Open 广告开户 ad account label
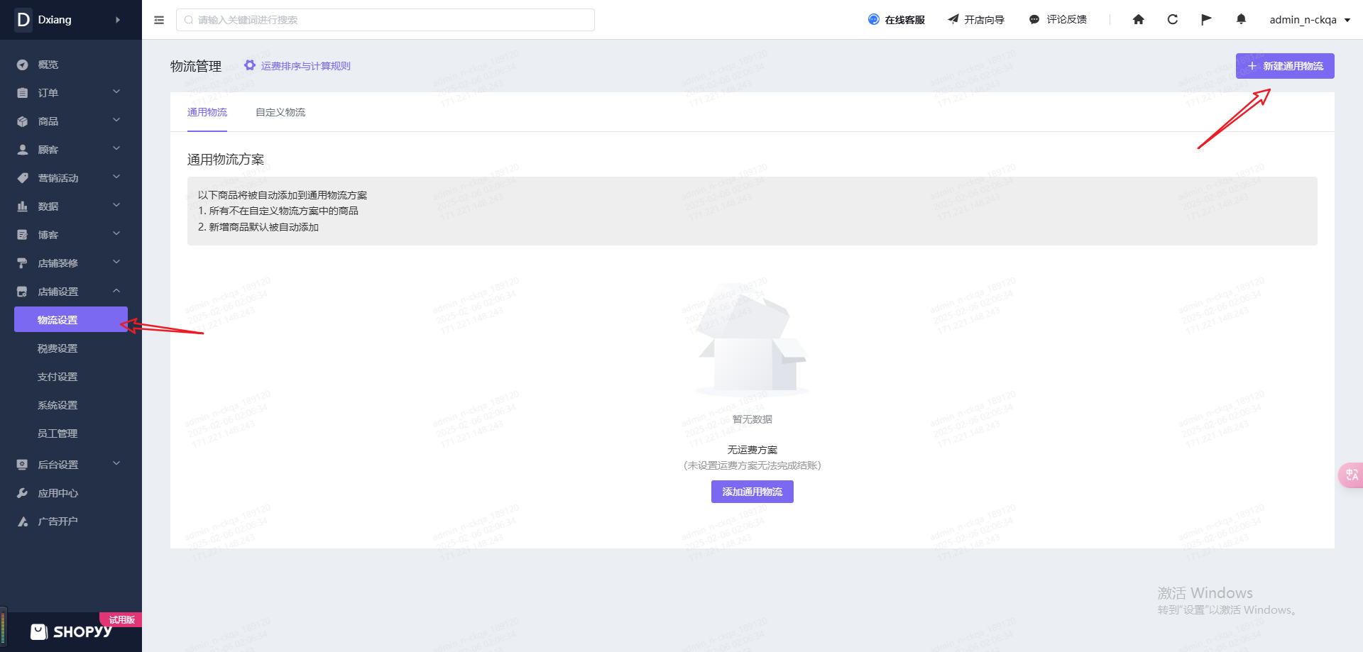The width and height of the screenshot is (1363, 652). pyautogui.click(x=58, y=521)
